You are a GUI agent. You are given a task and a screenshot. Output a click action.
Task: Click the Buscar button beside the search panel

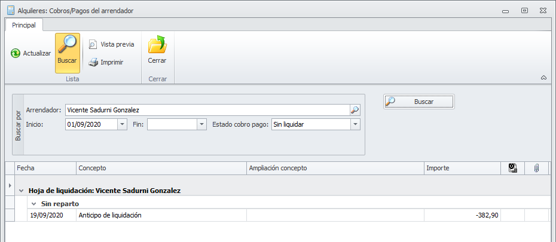tap(418, 102)
